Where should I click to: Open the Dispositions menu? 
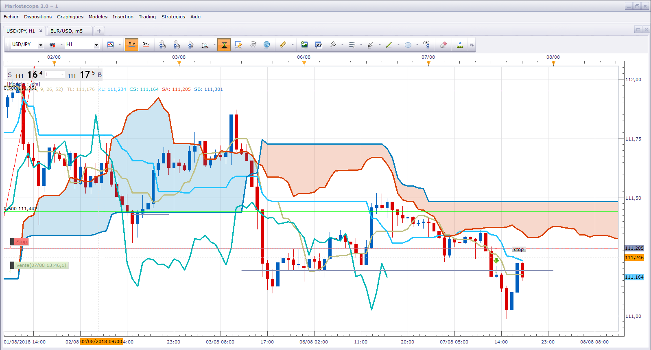click(x=38, y=17)
